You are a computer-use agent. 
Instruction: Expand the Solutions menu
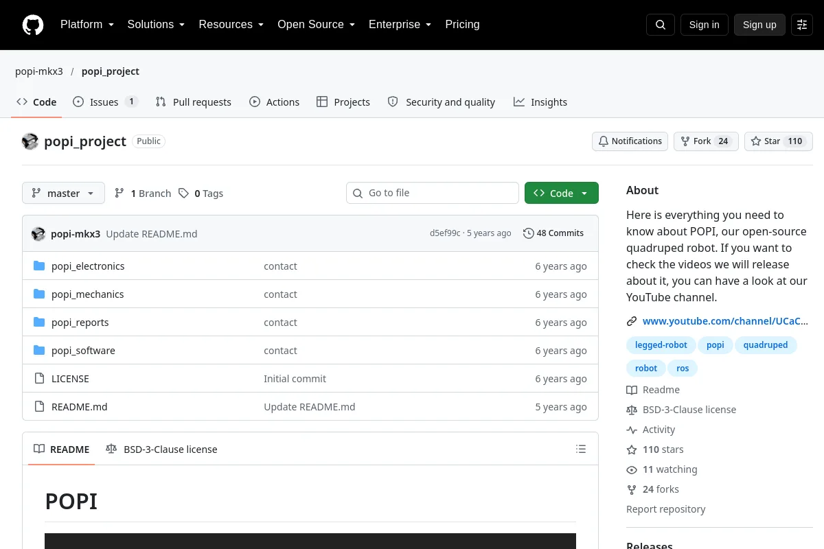tap(157, 25)
